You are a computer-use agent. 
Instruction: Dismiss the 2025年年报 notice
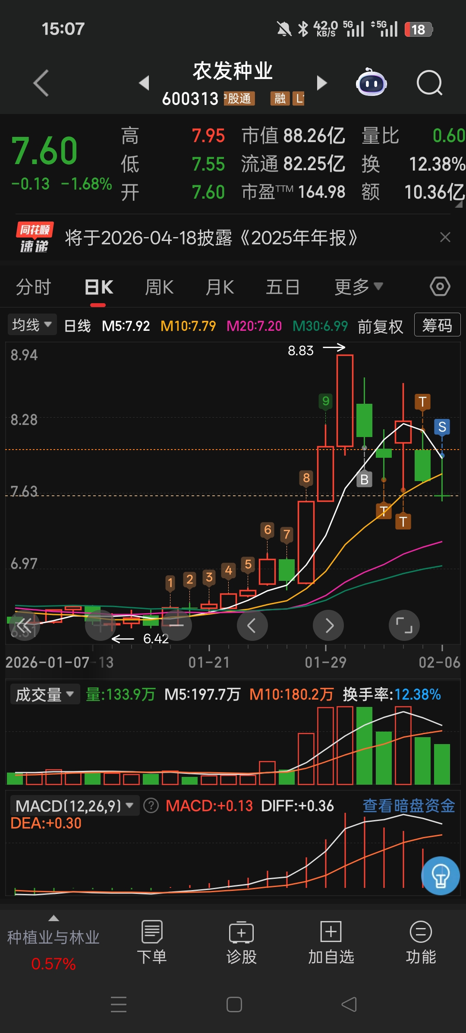[445, 237]
